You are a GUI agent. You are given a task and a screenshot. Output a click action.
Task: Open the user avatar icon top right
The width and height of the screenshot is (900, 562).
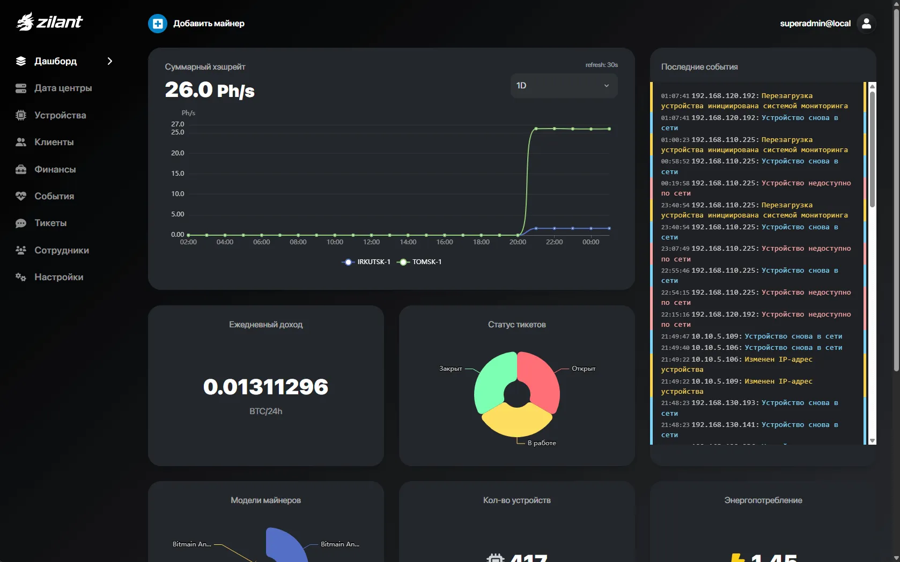[866, 23]
